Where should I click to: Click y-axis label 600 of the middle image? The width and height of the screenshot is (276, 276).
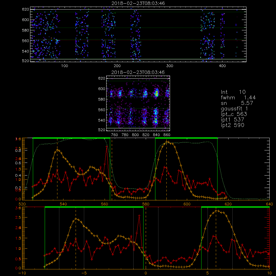click(x=102, y=89)
